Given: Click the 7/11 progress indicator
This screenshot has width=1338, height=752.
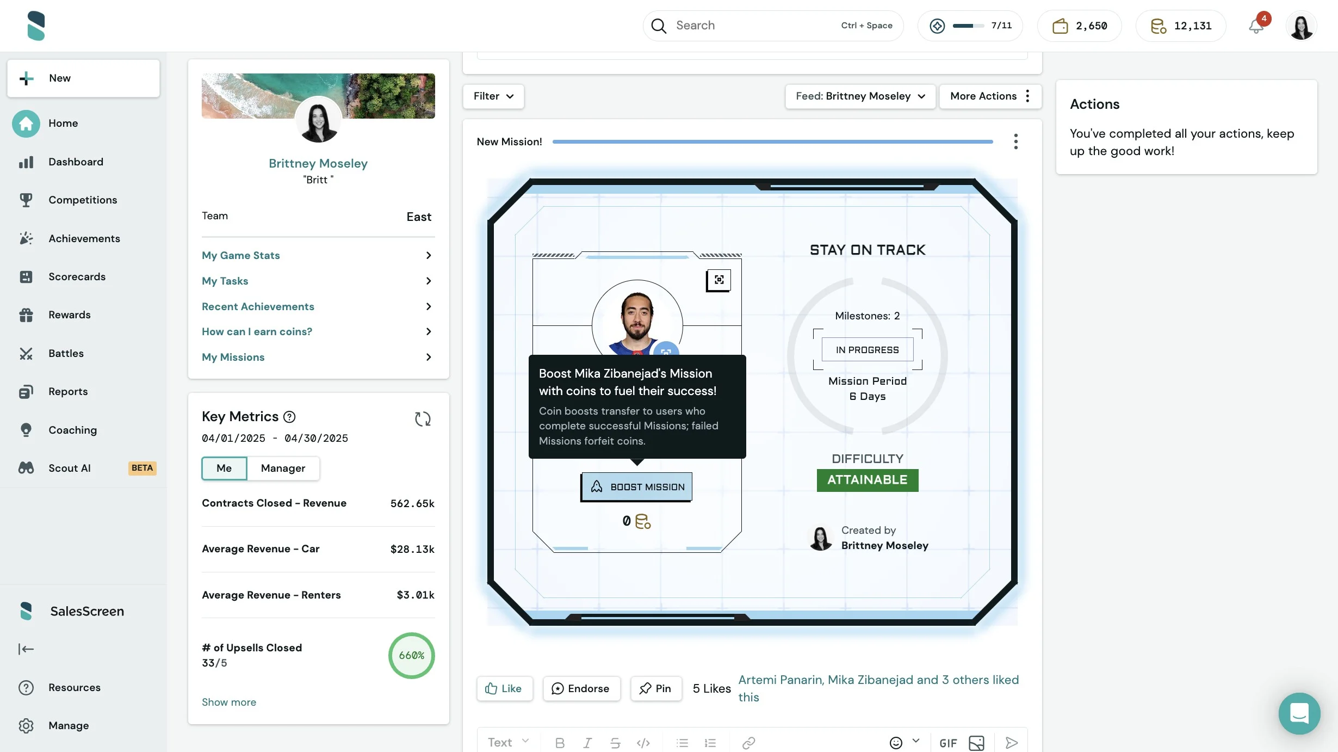Looking at the screenshot, I should pyautogui.click(x=970, y=26).
